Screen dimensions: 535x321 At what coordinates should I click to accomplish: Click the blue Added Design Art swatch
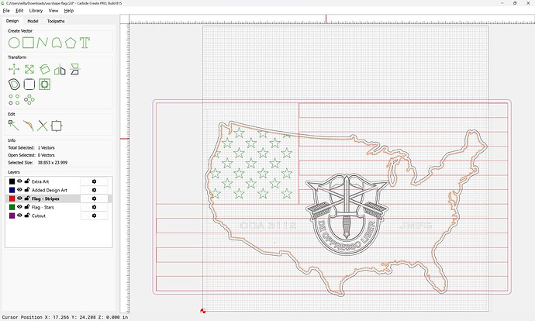(12, 190)
